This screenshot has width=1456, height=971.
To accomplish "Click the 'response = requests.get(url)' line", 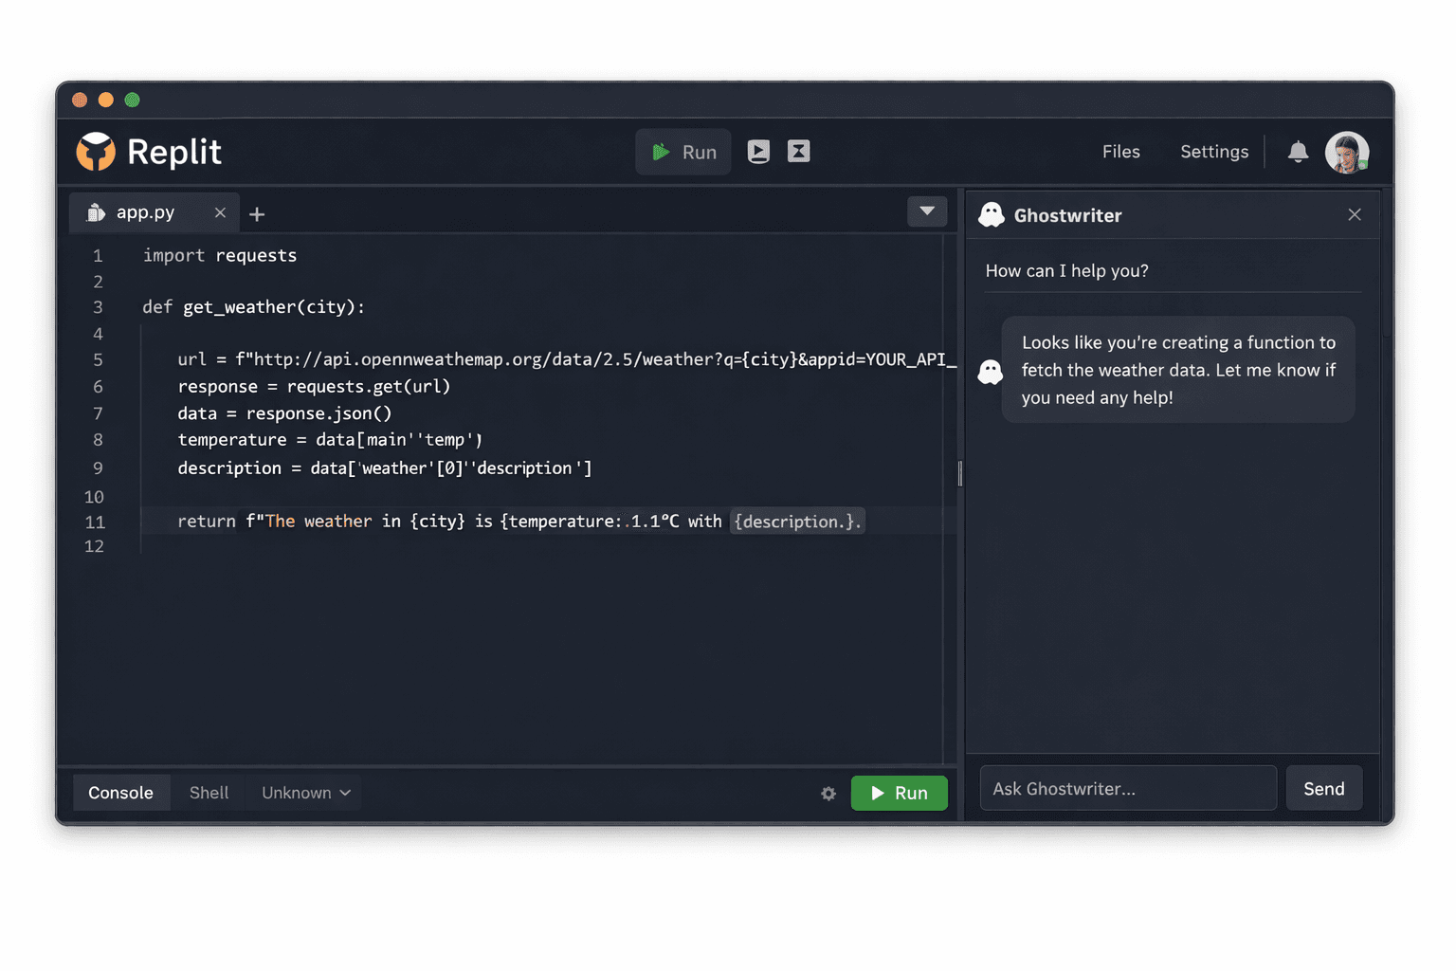I will coord(314,386).
